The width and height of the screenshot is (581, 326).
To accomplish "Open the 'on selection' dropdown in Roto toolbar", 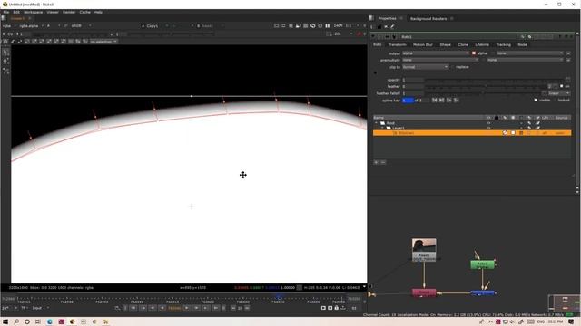I will 103,42.
